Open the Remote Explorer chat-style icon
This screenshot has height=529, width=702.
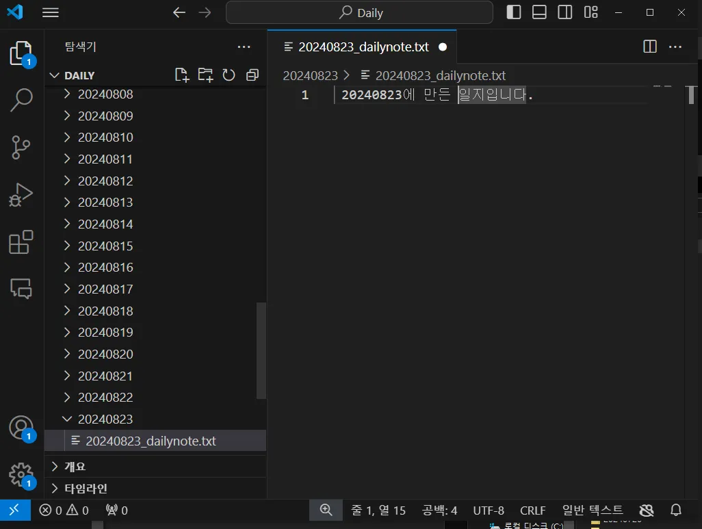(x=21, y=288)
